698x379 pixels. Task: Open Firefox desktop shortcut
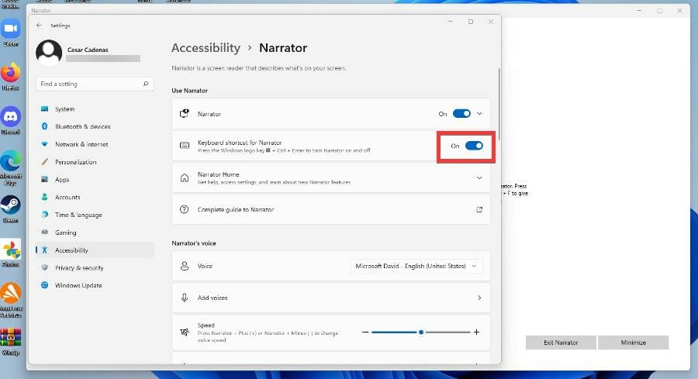point(11,77)
